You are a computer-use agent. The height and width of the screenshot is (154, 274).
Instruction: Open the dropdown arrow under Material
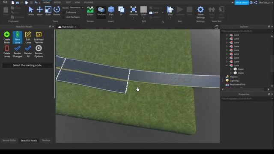pyautogui.click(x=134, y=18)
